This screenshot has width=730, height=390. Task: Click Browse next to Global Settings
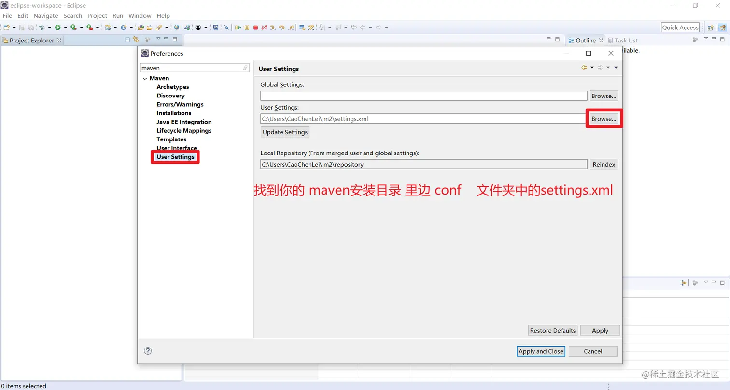[604, 96]
